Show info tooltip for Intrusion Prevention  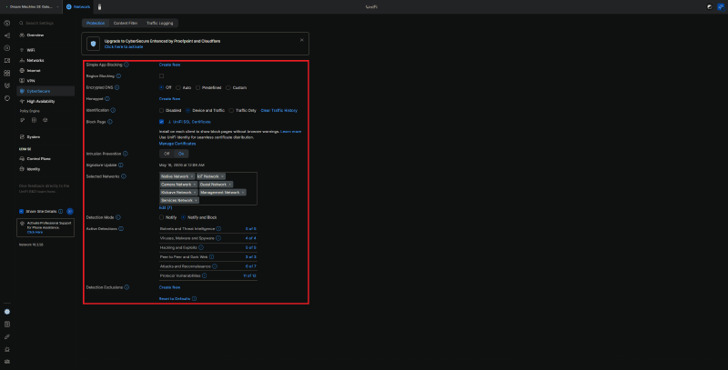[126, 154]
